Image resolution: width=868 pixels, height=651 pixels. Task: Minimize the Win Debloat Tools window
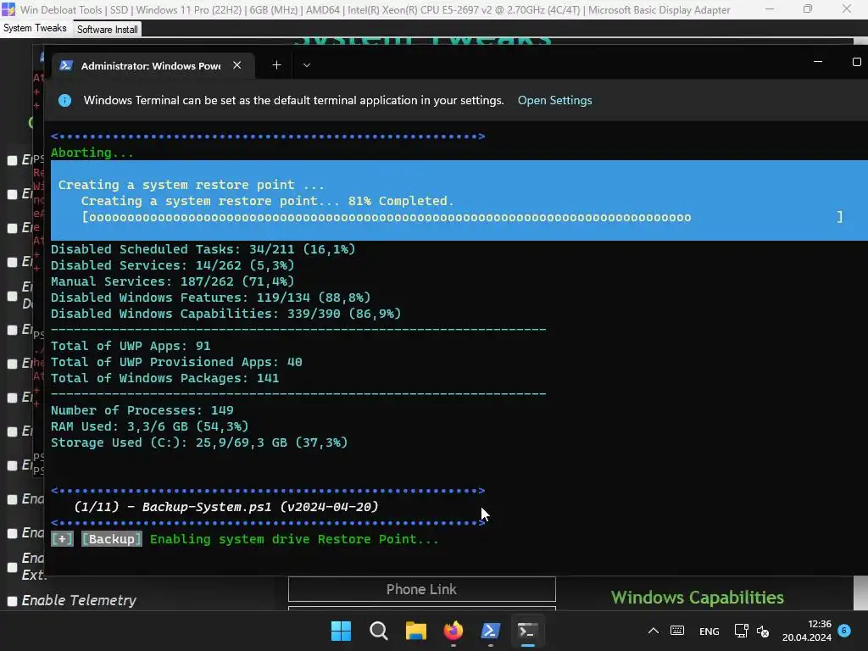pyautogui.click(x=770, y=9)
